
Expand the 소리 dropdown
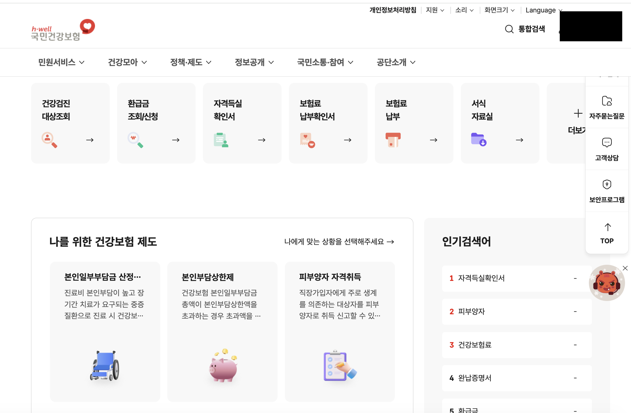pyautogui.click(x=464, y=10)
